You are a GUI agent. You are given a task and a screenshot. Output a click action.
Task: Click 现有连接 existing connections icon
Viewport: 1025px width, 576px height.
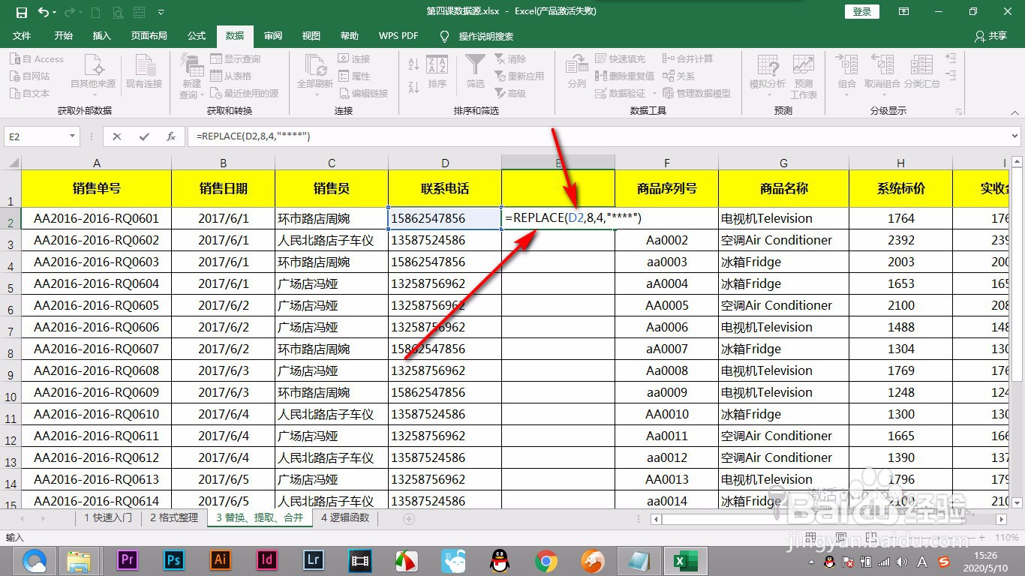pos(143,66)
